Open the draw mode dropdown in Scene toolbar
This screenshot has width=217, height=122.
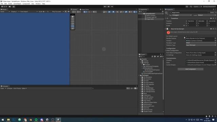(104, 12)
